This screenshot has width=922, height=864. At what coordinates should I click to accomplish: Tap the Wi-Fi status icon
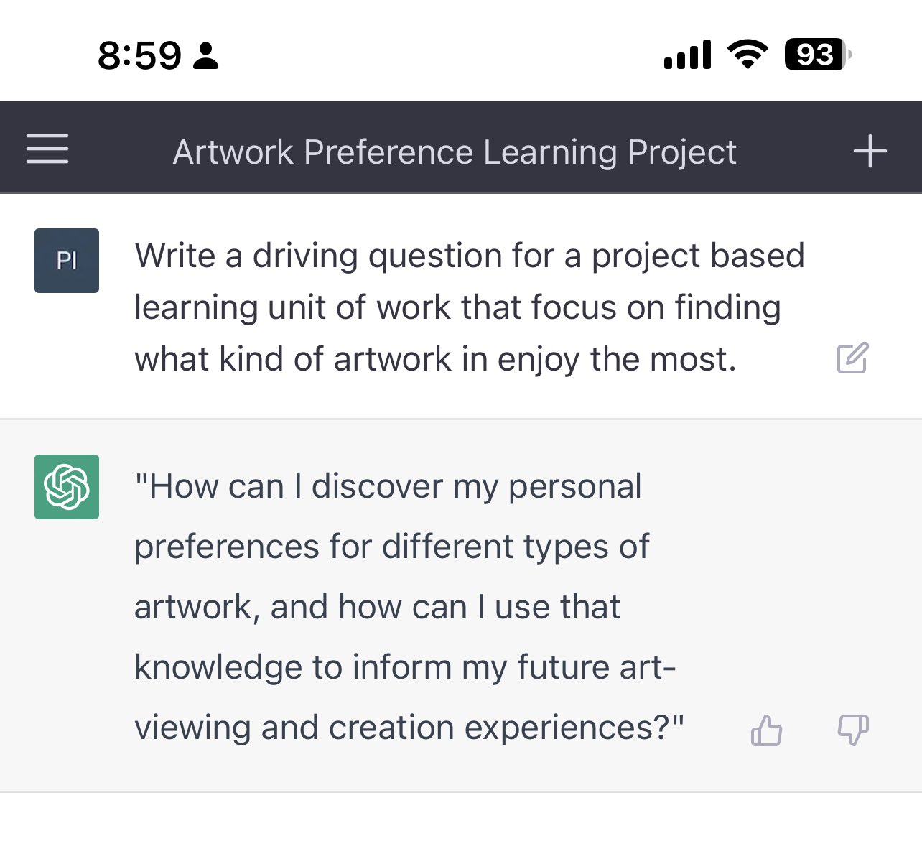click(748, 55)
